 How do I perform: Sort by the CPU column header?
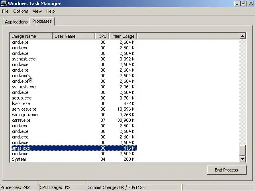102,36
